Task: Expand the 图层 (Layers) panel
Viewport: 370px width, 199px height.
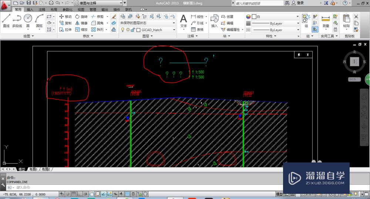Action: [148, 36]
